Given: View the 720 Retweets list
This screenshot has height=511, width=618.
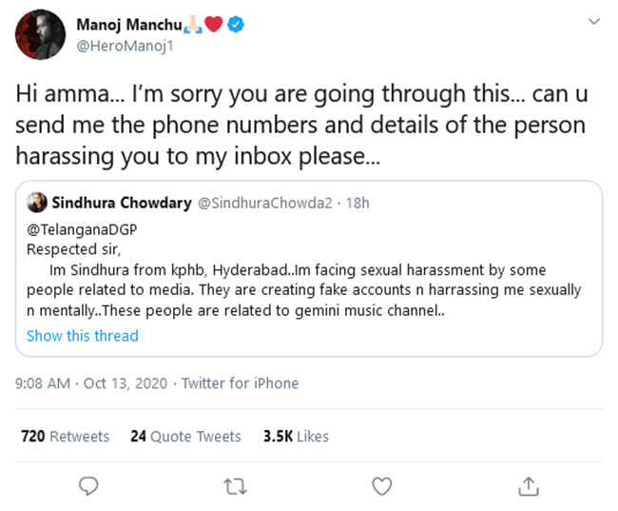Looking at the screenshot, I should 65,436.
